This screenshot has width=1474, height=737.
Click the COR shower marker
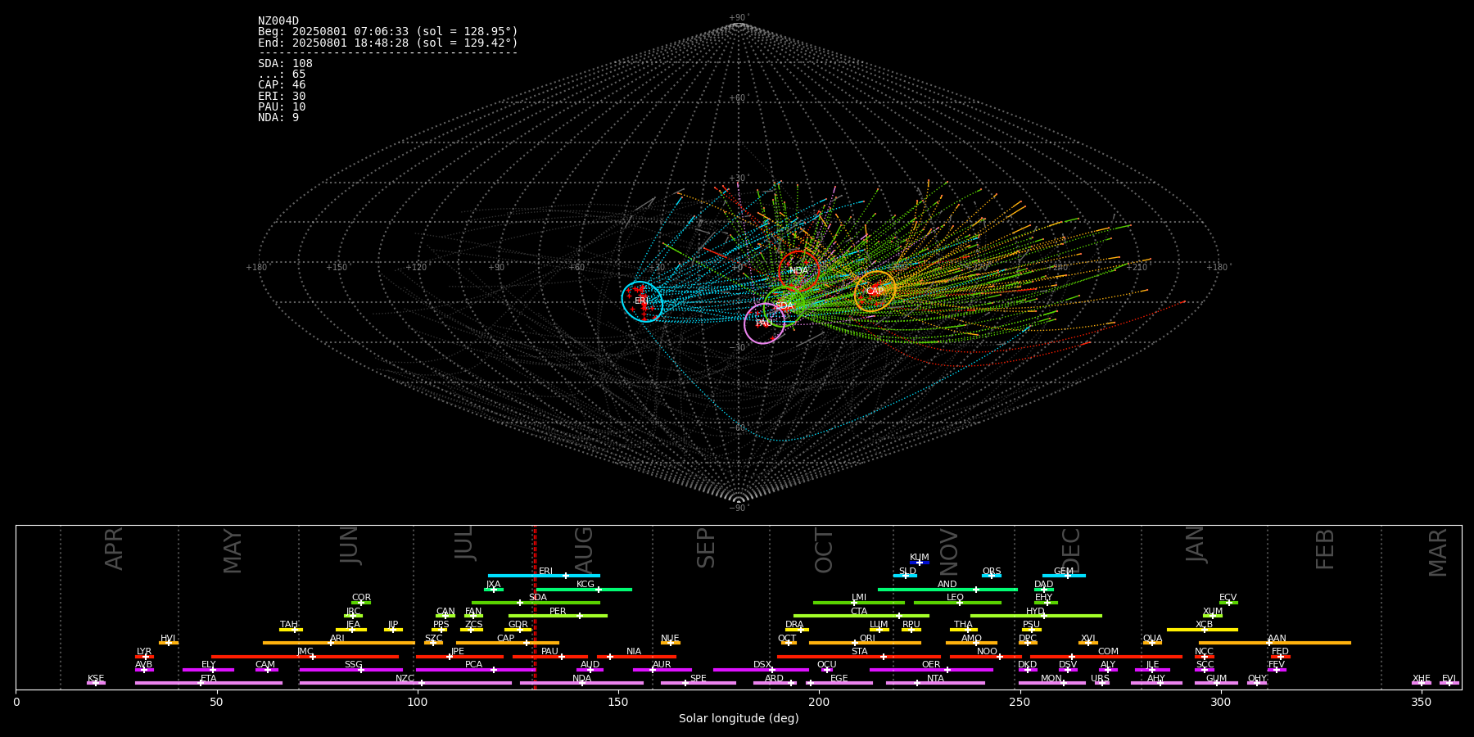pos(361,603)
